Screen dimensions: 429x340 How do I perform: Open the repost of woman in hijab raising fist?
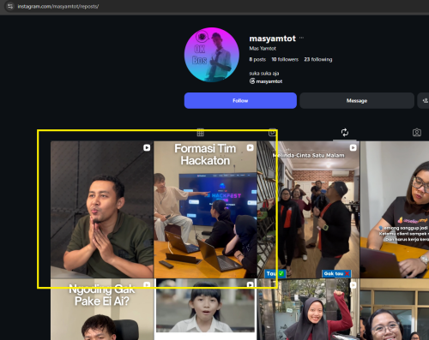coord(308,309)
